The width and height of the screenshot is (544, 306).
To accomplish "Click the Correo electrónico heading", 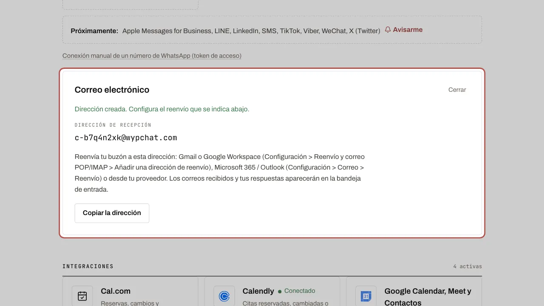I will pos(112,90).
